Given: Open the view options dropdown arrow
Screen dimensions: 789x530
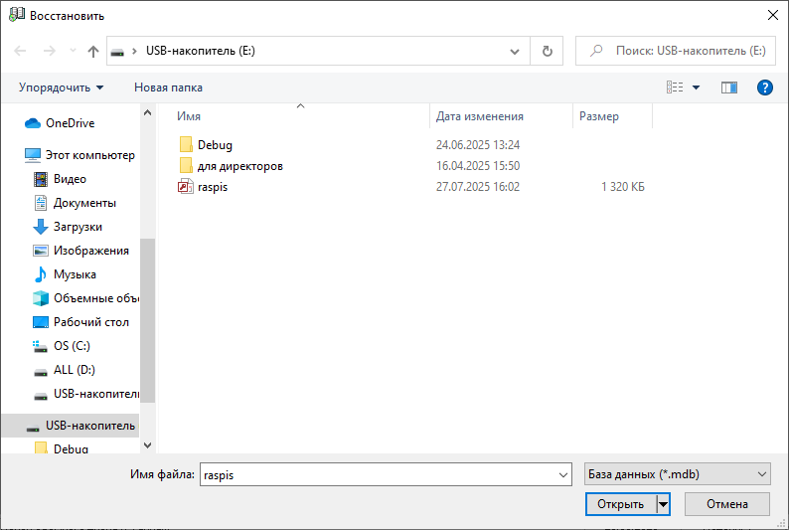Looking at the screenshot, I should (x=697, y=88).
